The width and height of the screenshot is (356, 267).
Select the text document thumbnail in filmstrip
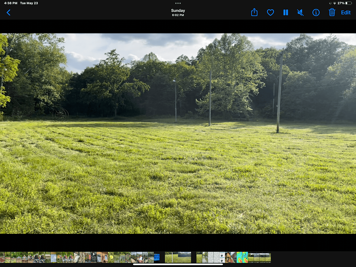(214, 258)
